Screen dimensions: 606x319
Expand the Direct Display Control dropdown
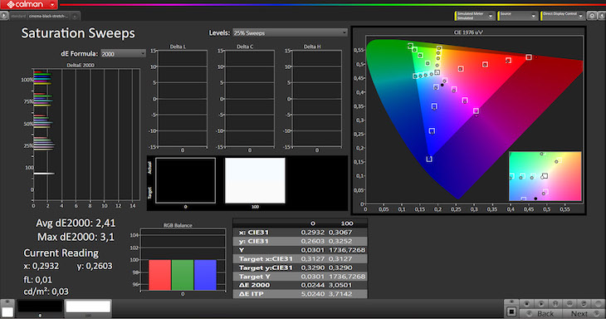(562, 16)
